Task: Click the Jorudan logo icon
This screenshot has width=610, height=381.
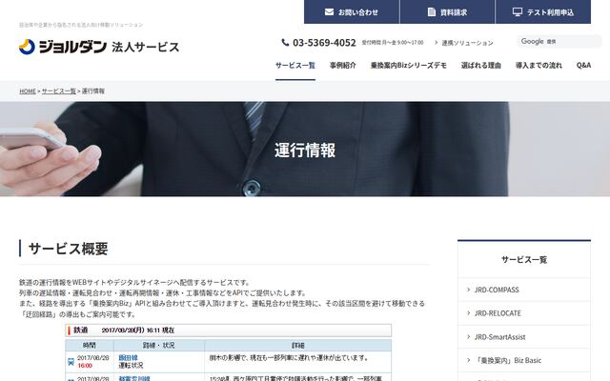Action: pyautogui.click(x=27, y=47)
